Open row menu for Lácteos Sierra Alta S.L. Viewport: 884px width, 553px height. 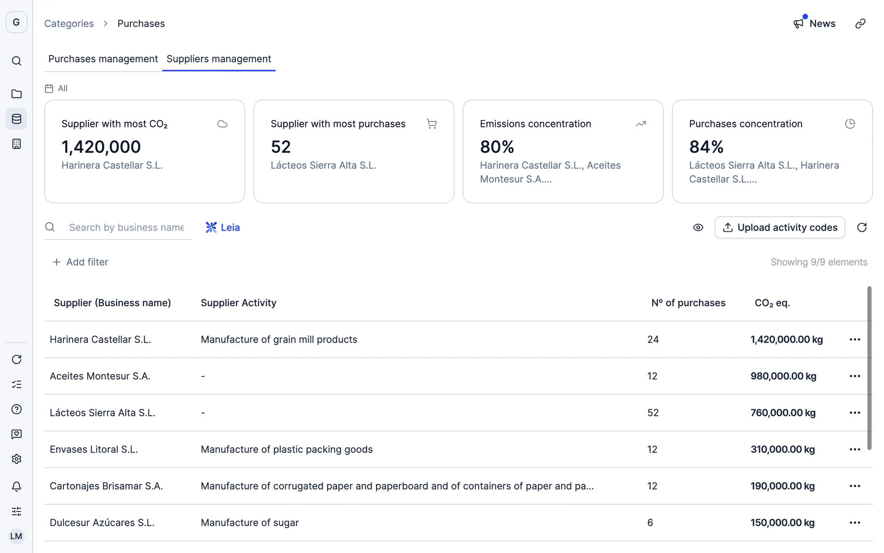click(x=855, y=413)
